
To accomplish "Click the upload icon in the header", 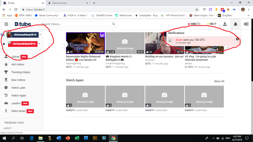I will [x=225, y=24].
